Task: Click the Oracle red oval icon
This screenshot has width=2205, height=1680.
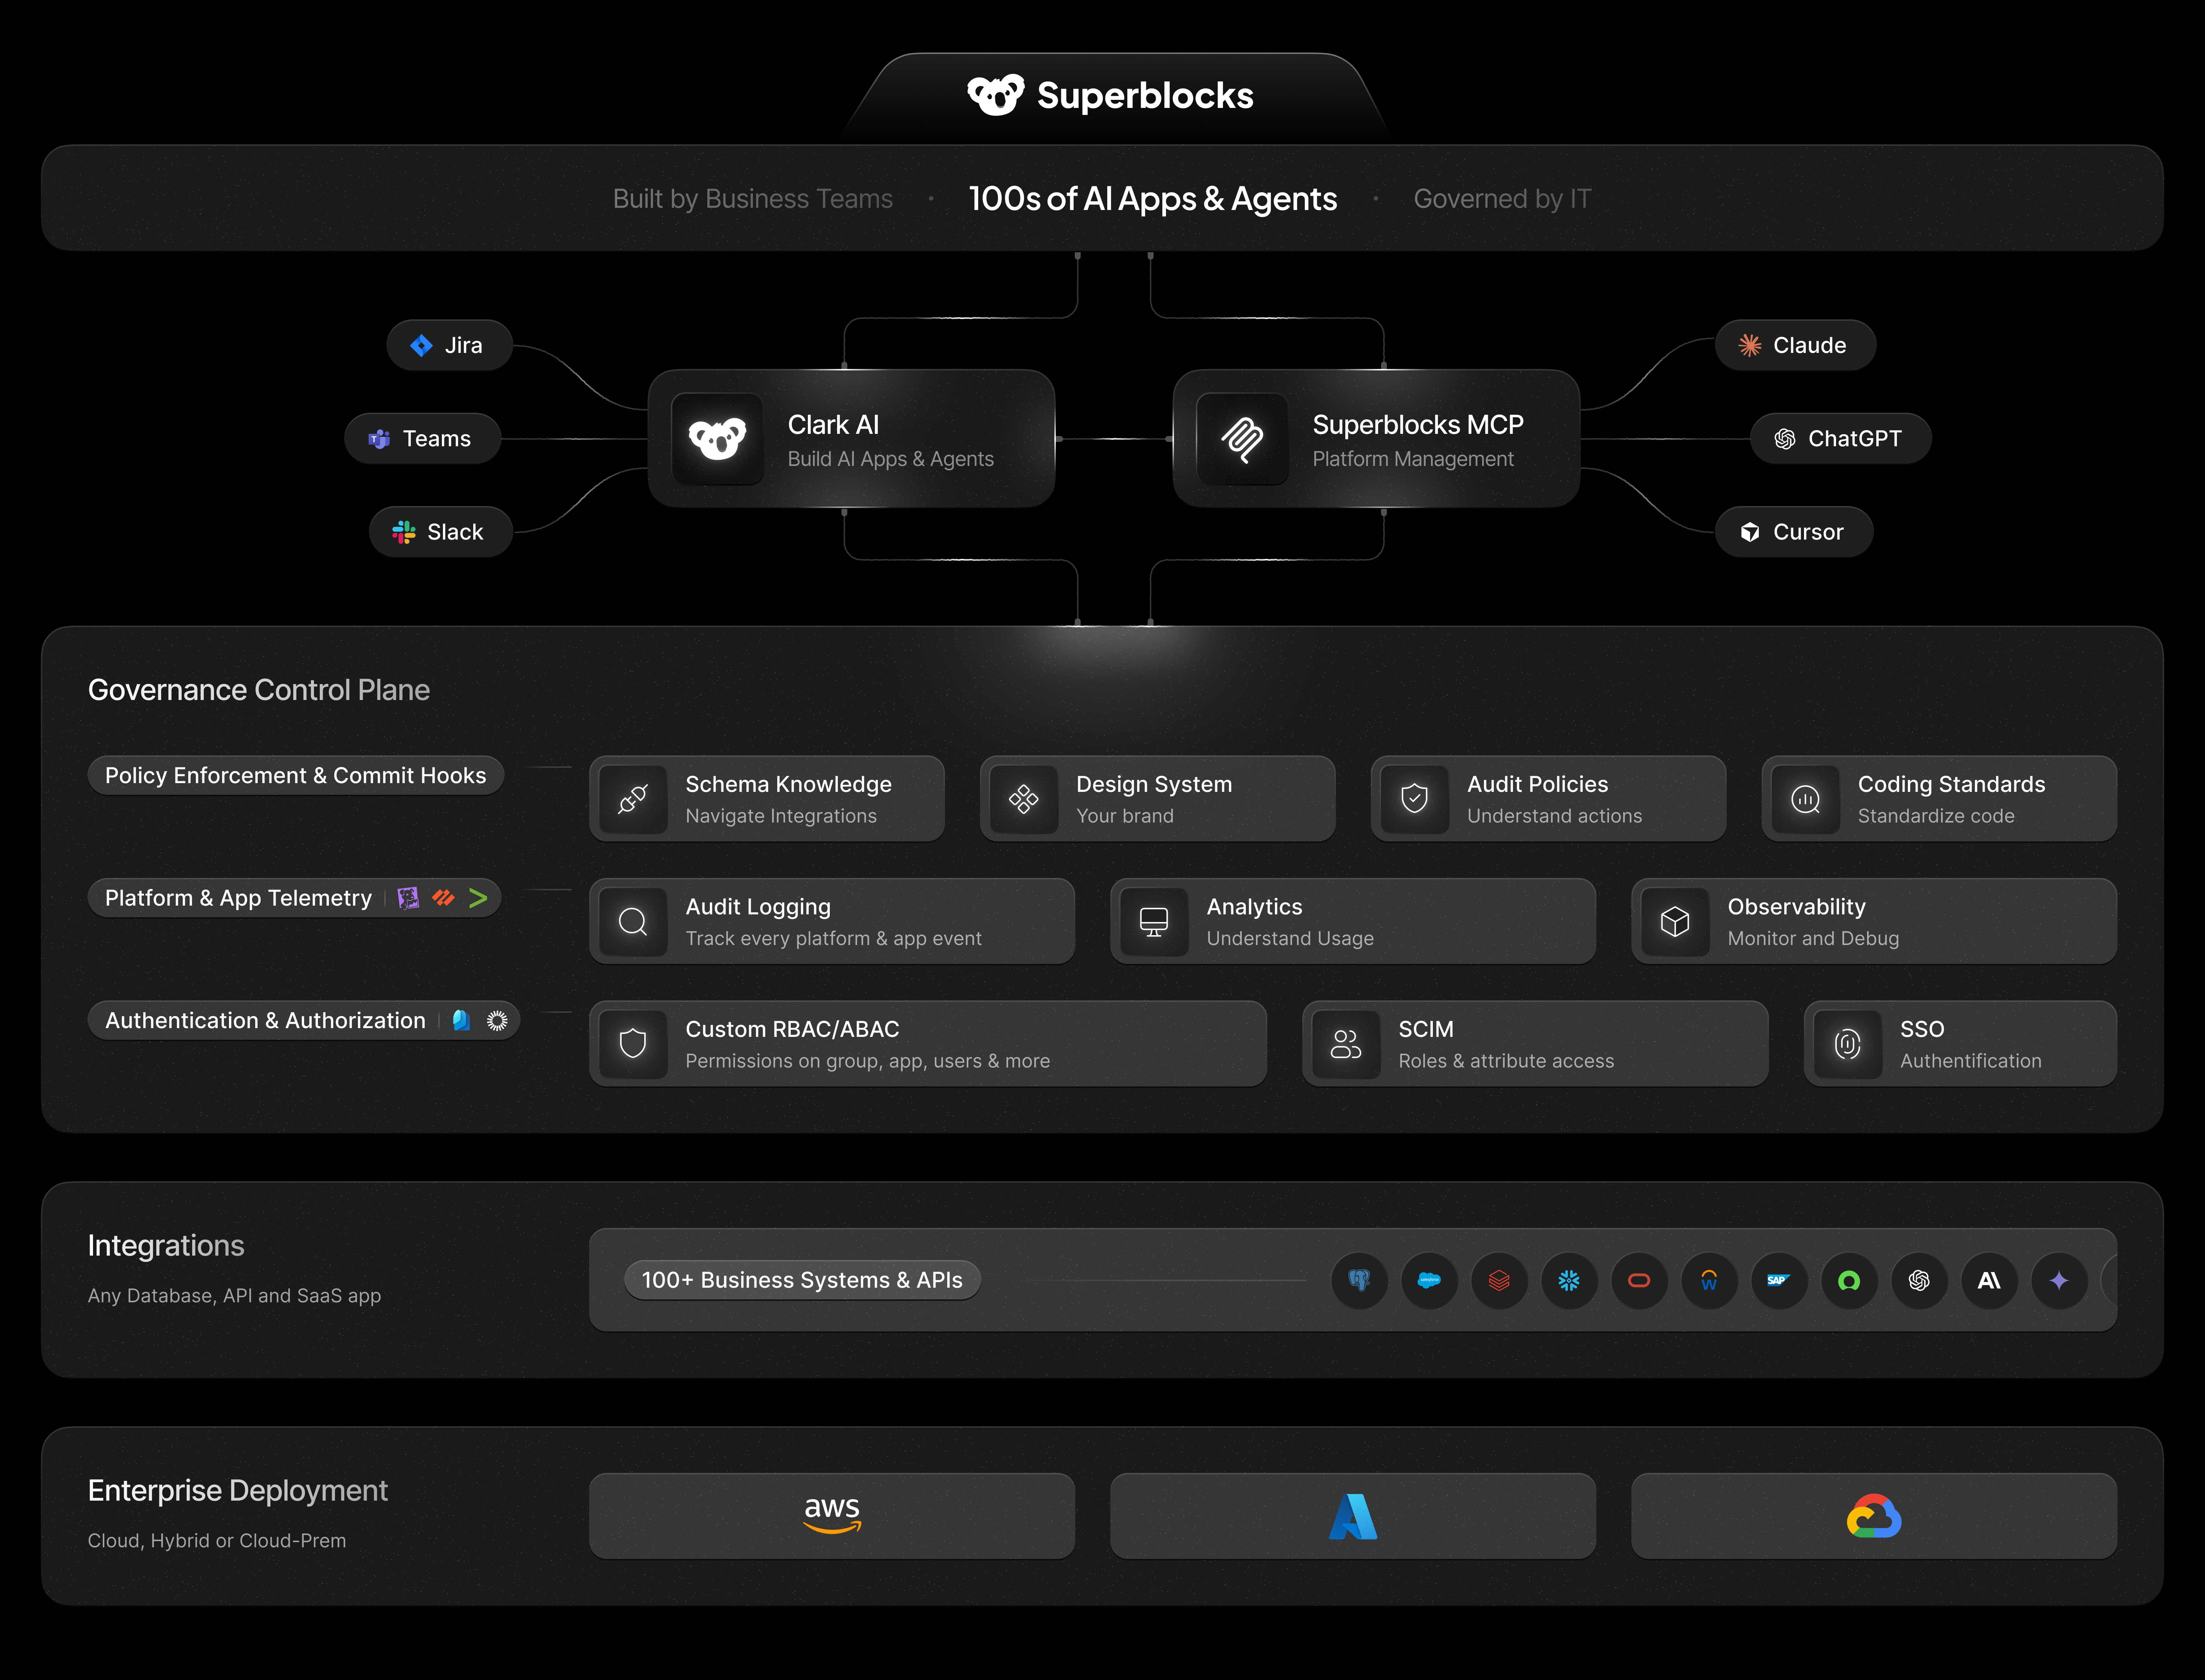Action: coord(1639,1280)
